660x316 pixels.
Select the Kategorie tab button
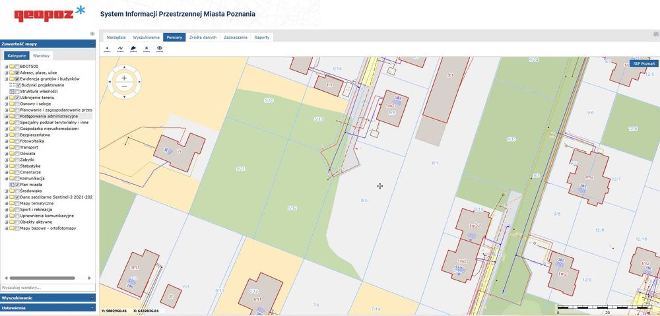tap(17, 55)
